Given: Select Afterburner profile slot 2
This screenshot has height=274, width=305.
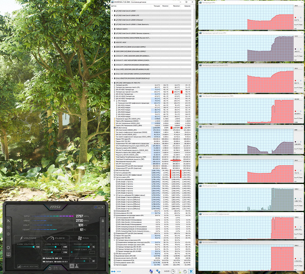Looking at the screenshot, I should 103,234.
